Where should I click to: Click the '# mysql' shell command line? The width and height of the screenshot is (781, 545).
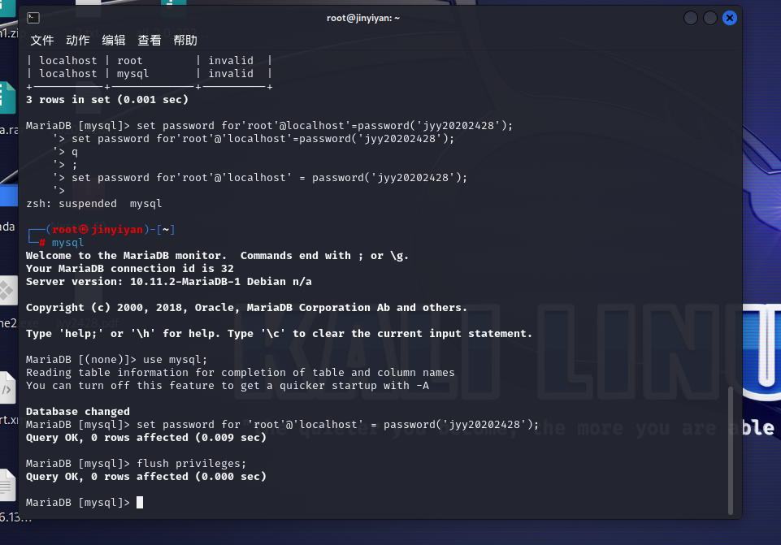61,242
